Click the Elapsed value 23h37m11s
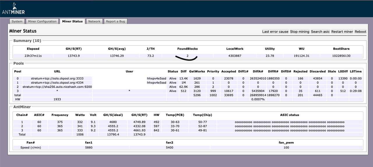This screenshot has height=167, width=373. (x=33, y=56)
